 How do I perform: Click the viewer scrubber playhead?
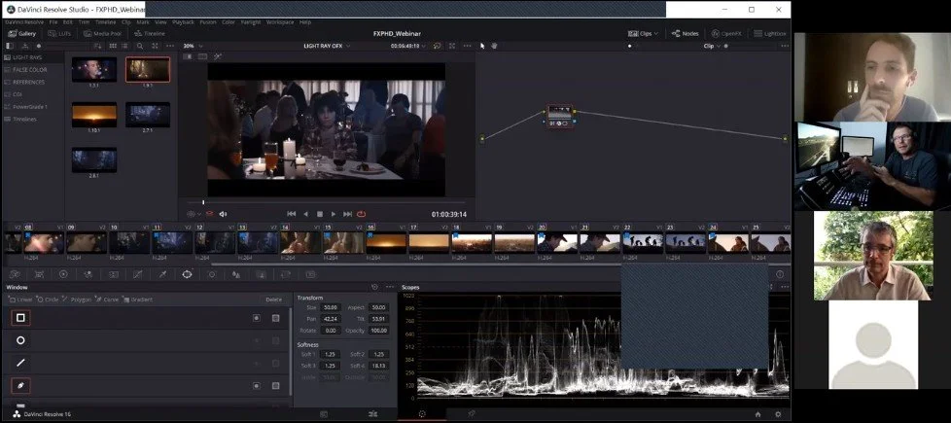coord(203,202)
